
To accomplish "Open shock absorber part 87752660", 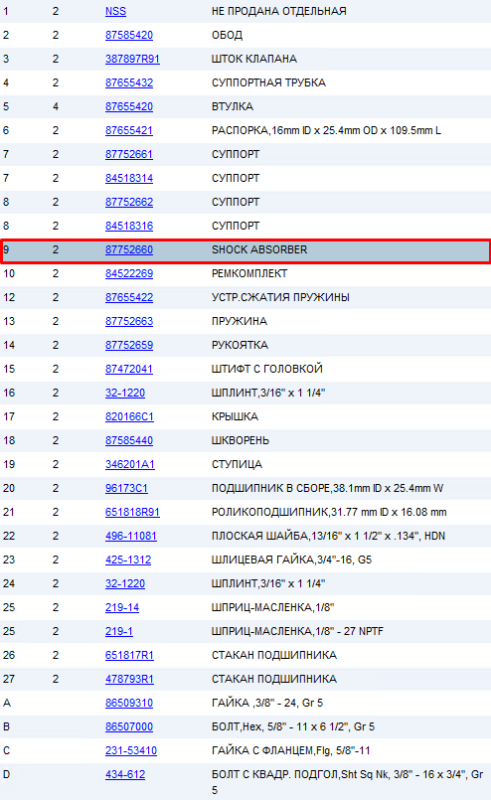I will coord(129,250).
